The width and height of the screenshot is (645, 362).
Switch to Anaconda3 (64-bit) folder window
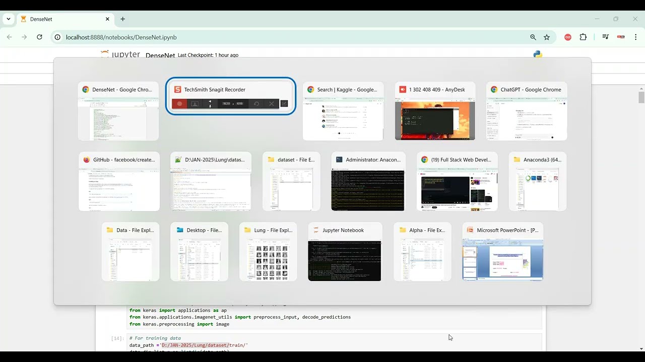click(x=538, y=182)
